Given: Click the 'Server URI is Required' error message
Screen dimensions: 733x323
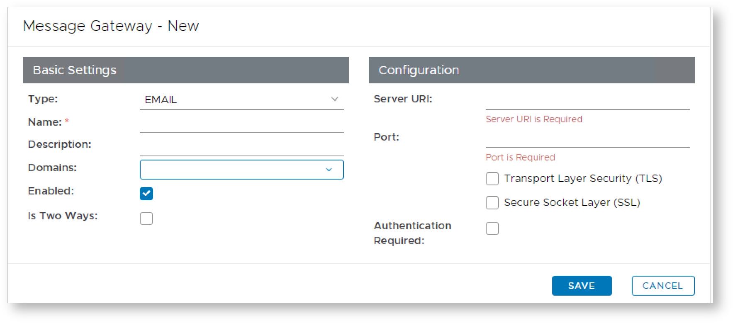Looking at the screenshot, I should coord(534,119).
